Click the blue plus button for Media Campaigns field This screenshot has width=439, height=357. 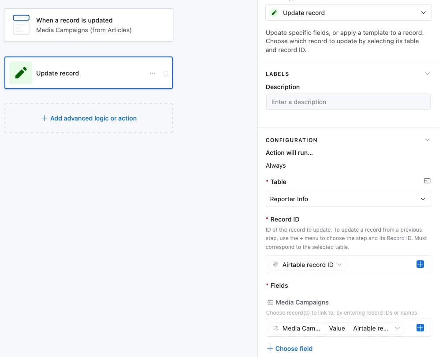click(420, 328)
